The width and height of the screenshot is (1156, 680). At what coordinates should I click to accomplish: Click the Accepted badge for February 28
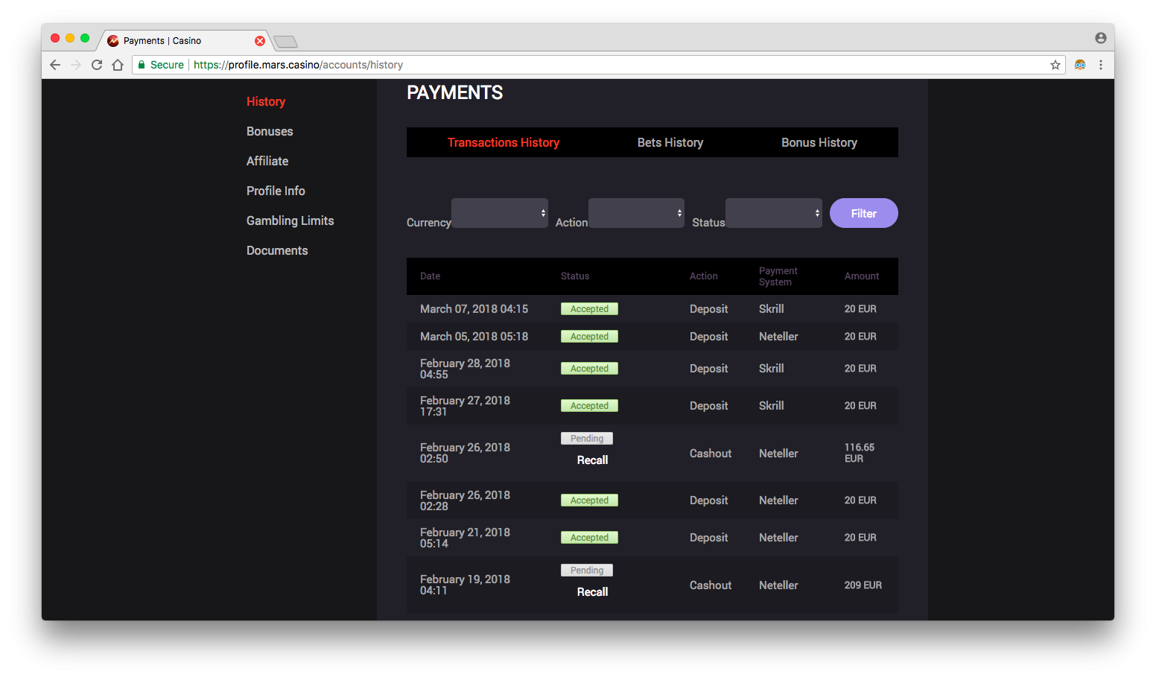589,369
